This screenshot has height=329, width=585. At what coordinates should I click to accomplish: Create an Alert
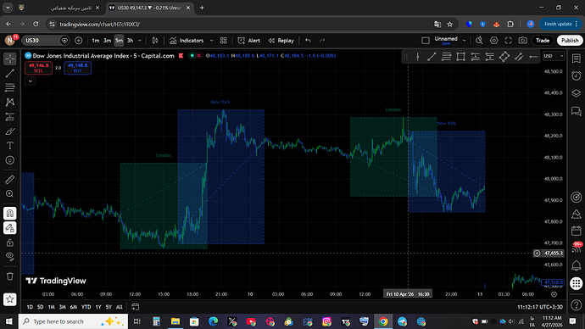pos(249,41)
